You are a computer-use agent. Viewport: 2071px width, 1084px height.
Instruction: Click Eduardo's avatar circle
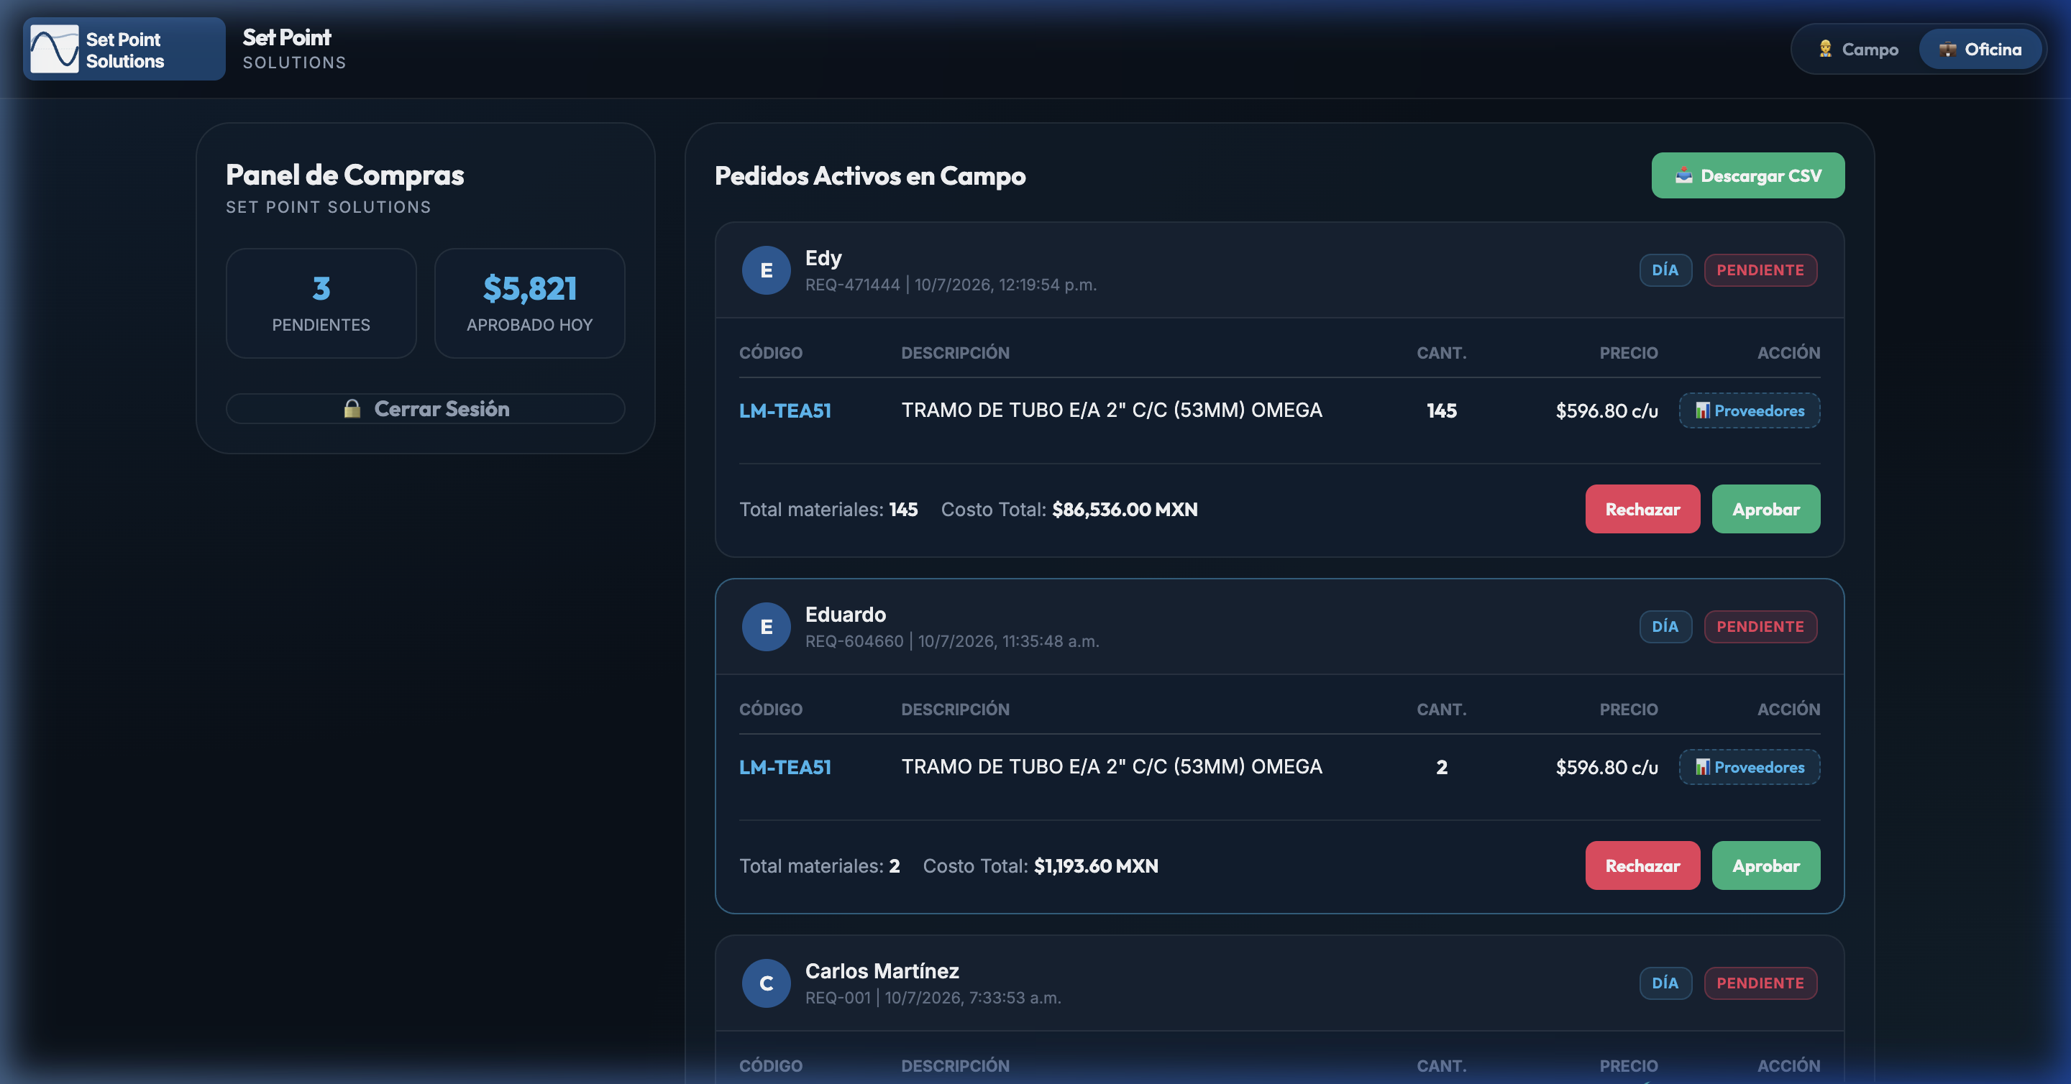pos(766,627)
